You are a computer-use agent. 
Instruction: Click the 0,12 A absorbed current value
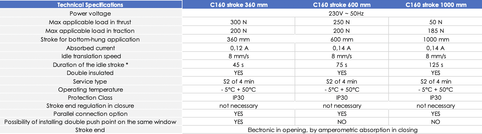coord(239,48)
